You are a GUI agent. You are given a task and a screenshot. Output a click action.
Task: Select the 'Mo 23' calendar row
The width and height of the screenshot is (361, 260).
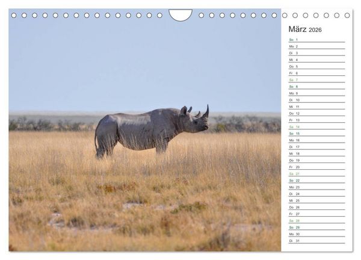click(x=317, y=187)
